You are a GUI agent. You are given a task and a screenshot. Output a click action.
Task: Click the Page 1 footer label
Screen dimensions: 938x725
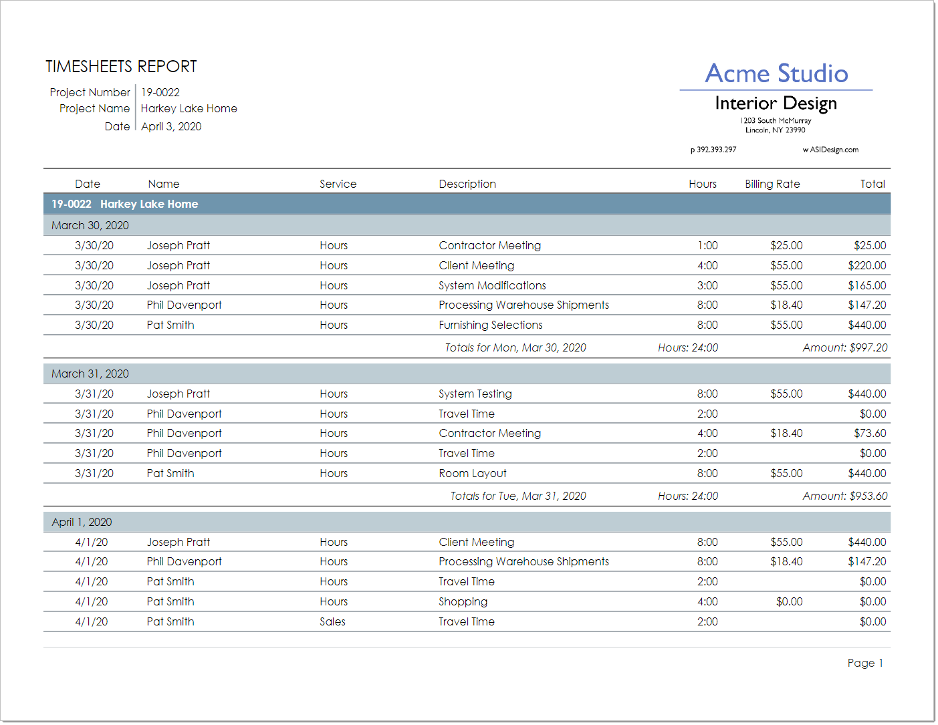point(865,663)
